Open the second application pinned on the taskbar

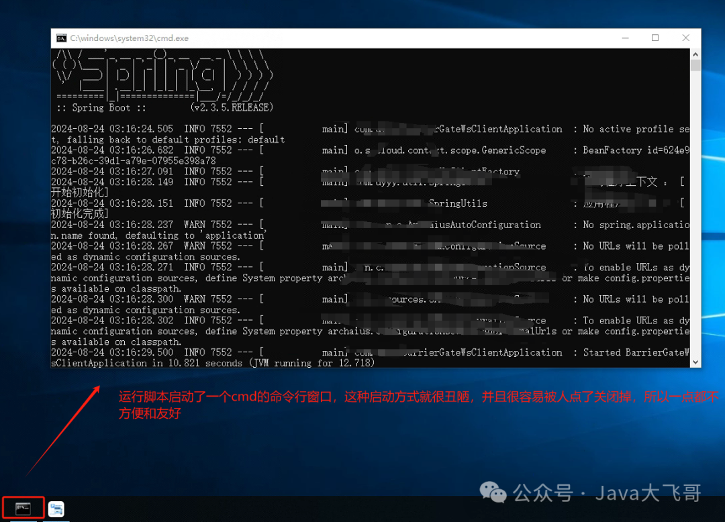coord(56,508)
